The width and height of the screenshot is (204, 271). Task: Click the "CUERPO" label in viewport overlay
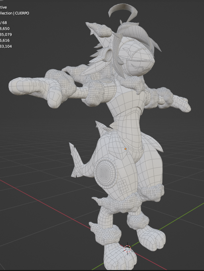point(22,13)
